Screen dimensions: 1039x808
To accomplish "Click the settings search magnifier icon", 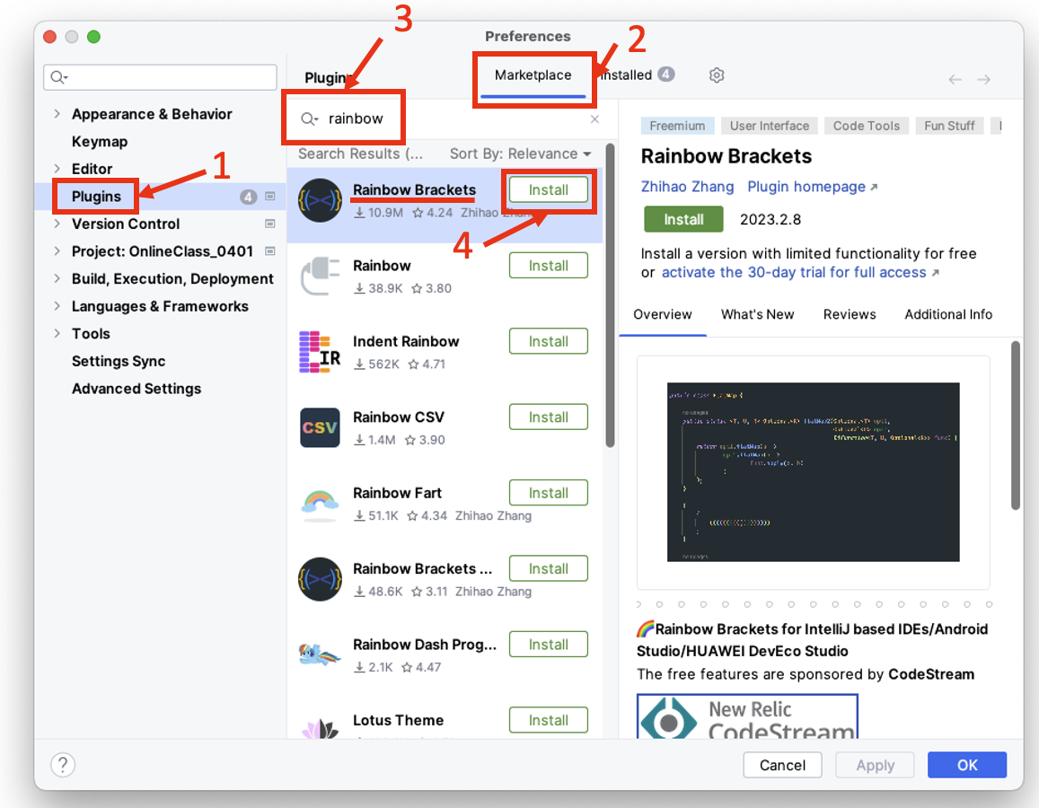I will pyautogui.click(x=59, y=77).
